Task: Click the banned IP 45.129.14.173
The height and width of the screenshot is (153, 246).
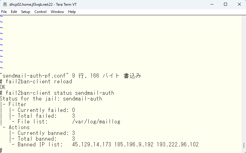Action: tap(92, 144)
